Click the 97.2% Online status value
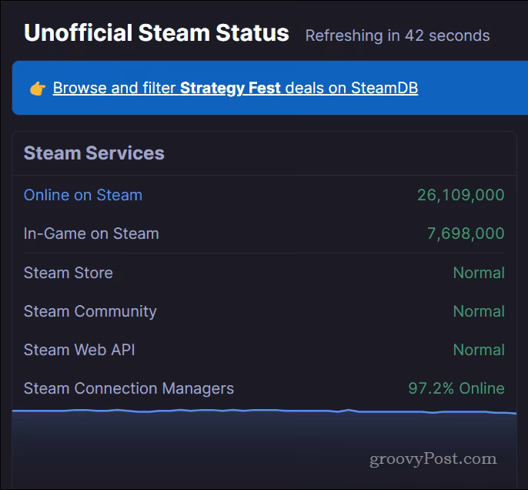 (456, 388)
